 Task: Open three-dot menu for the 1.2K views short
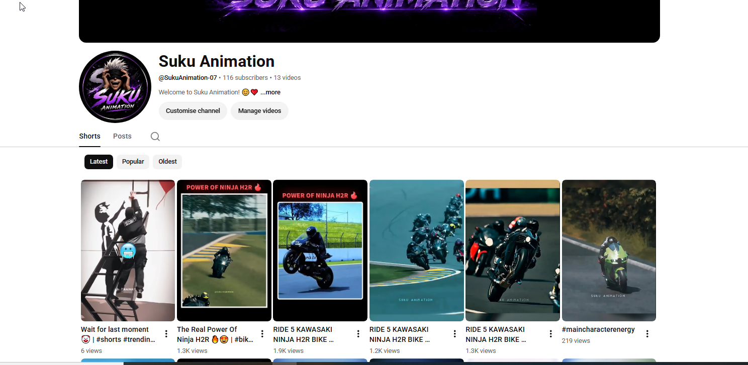click(x=454, y=334)
